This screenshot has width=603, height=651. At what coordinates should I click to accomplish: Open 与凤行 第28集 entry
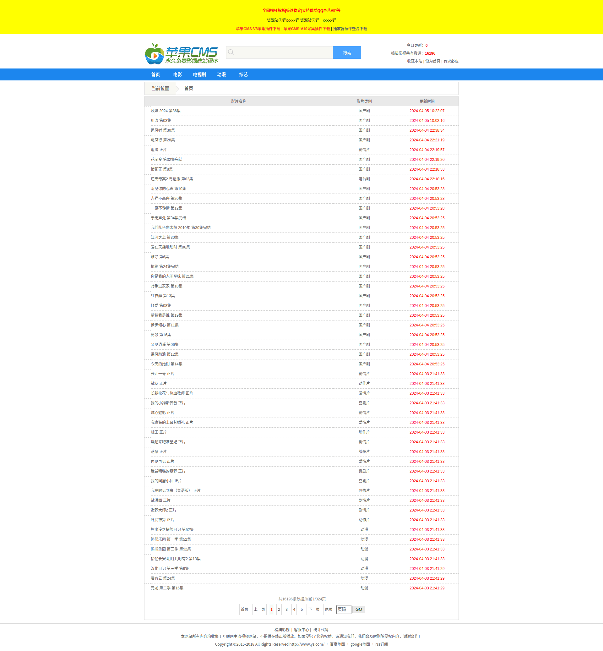[x=163, y=140]
